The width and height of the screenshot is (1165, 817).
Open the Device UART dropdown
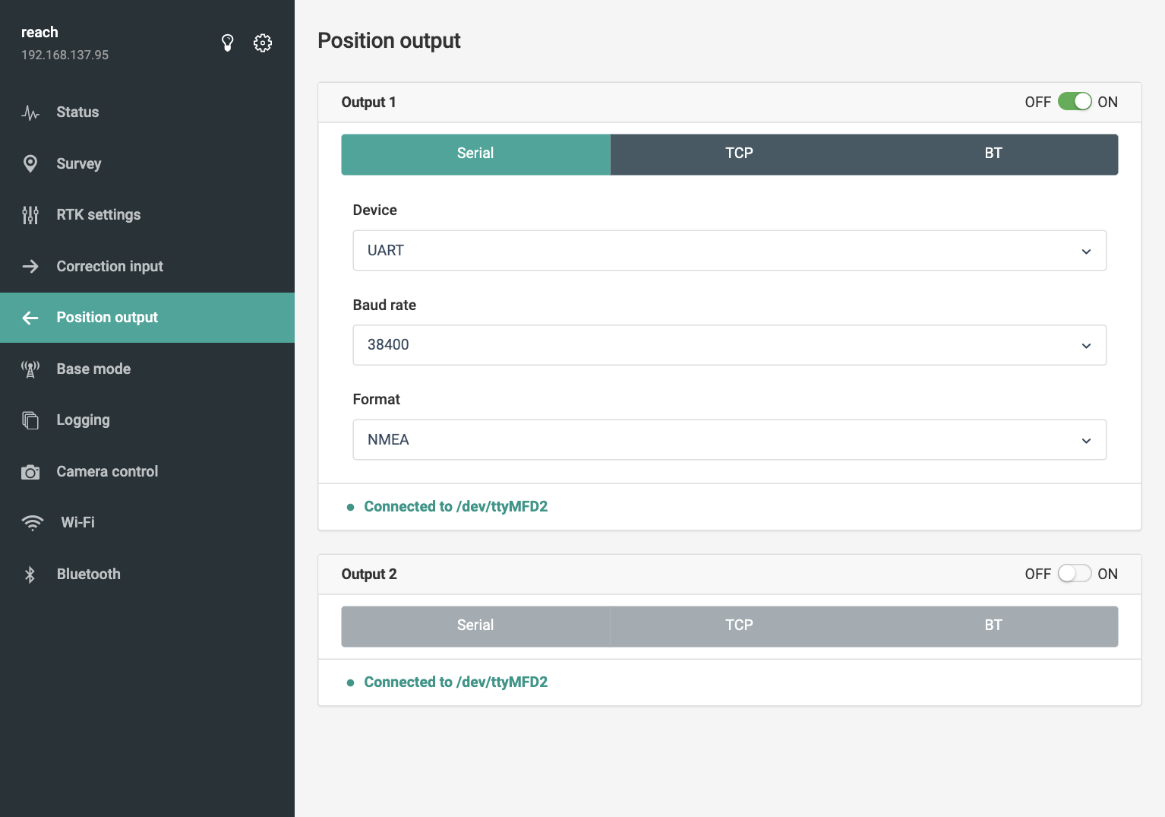[x=729, y=251]
